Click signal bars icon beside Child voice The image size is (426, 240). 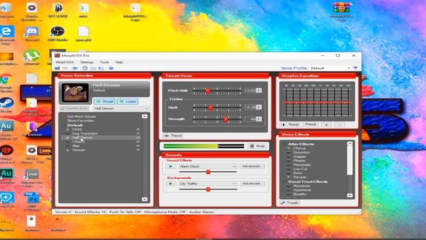[x=138, y=129]
